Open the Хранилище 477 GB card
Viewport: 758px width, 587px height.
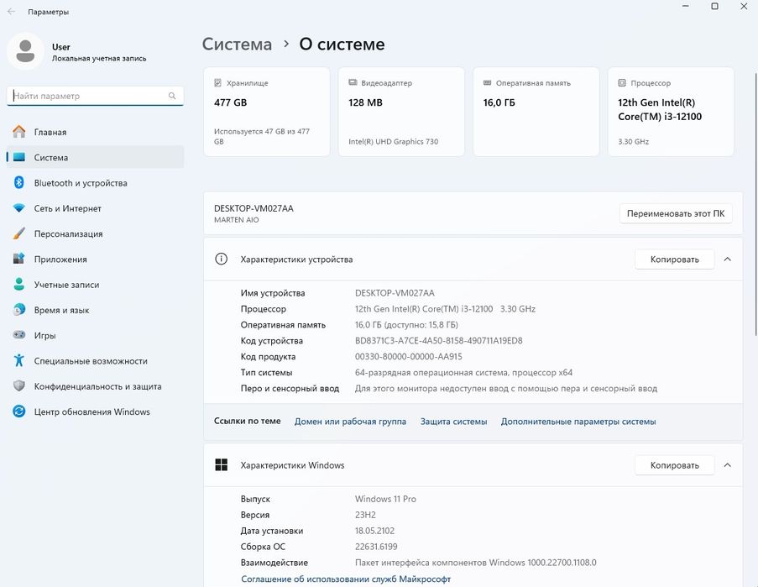(267, 112)
